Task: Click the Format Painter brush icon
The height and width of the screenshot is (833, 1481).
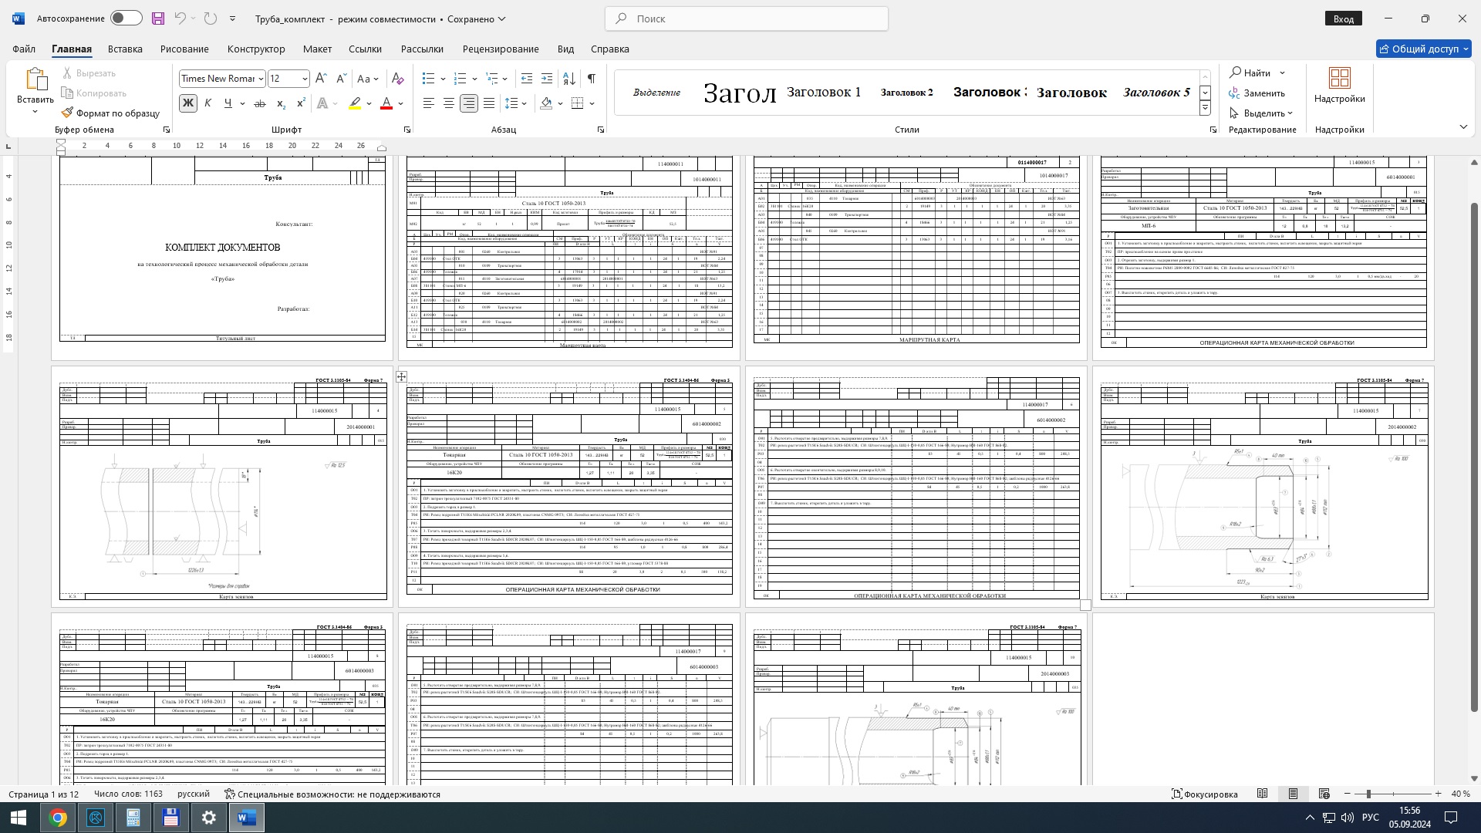Action: tap(68, 113)
